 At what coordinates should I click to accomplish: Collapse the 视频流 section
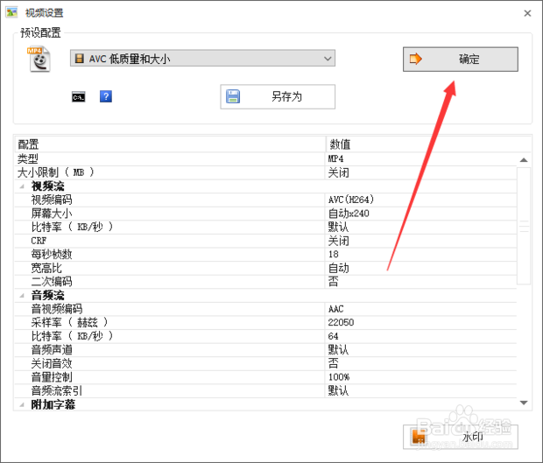(x=22, y=186)
